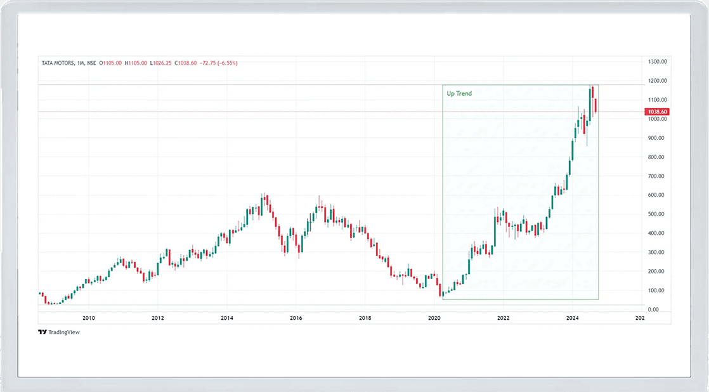Screen dimensions: 709x392
Task: Click the −72.75 (−6.55%) change value
Action: click(x=218, y=63)
